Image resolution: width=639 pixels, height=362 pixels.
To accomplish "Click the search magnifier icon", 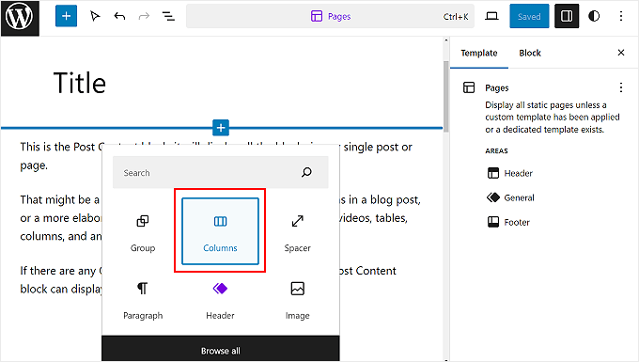I will pyautogui.click(x=306, y=173).
